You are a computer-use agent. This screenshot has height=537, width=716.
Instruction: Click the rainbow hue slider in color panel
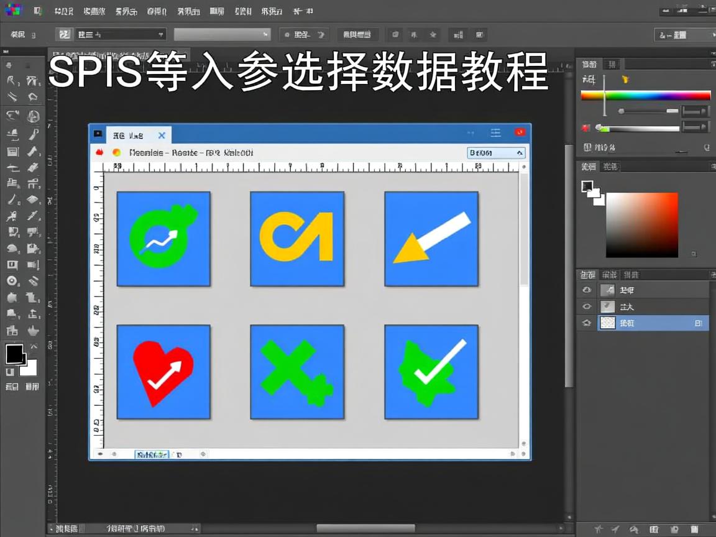point(645,95)
